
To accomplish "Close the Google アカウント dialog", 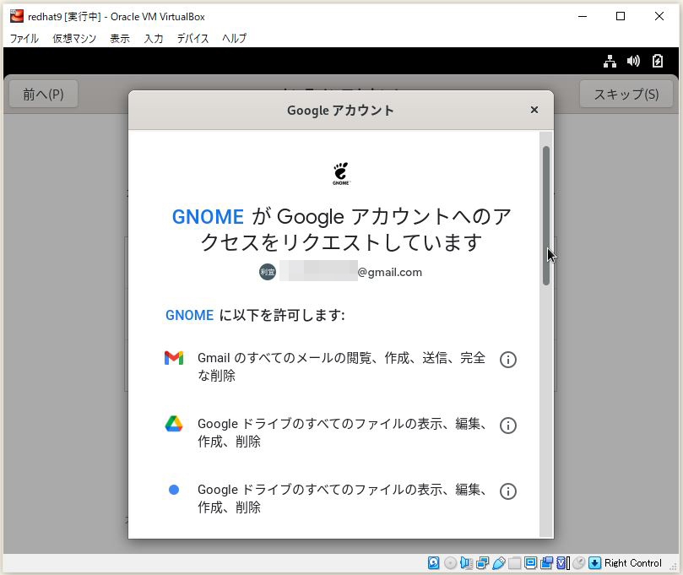I will (534, 110).
